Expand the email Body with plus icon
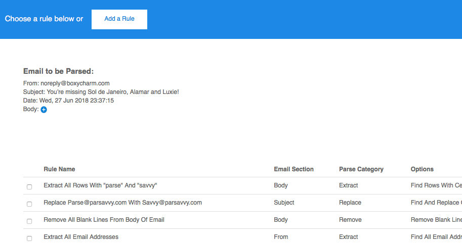The width and height of the screenshot is (462, 243). pyautogui.click(x=44, y=110)
